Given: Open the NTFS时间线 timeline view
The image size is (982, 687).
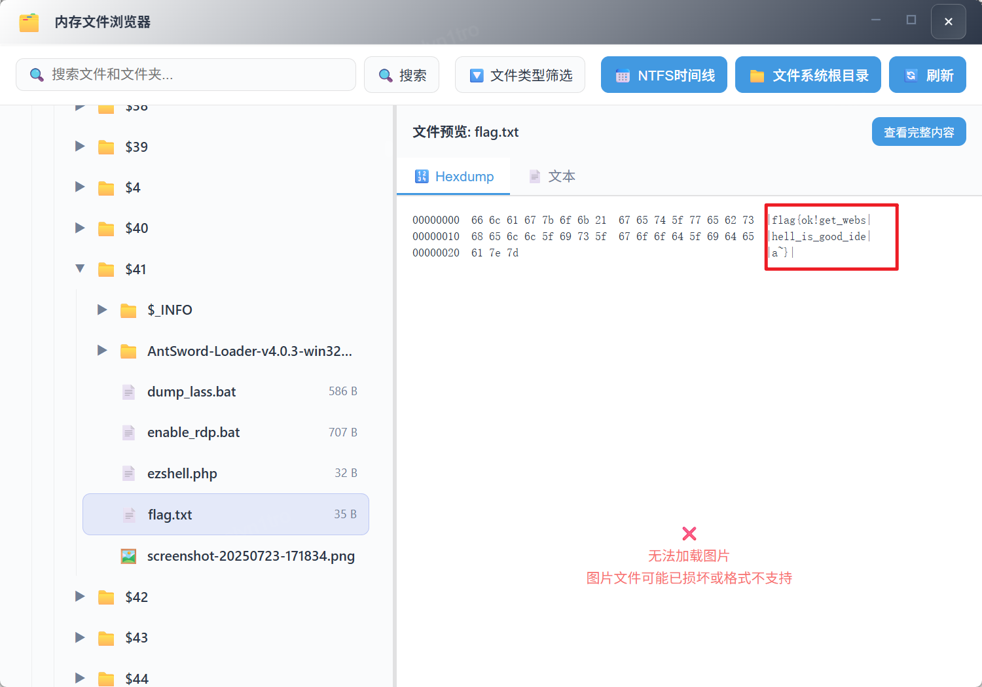Looking at the screenshot, I should coord(664,75).
